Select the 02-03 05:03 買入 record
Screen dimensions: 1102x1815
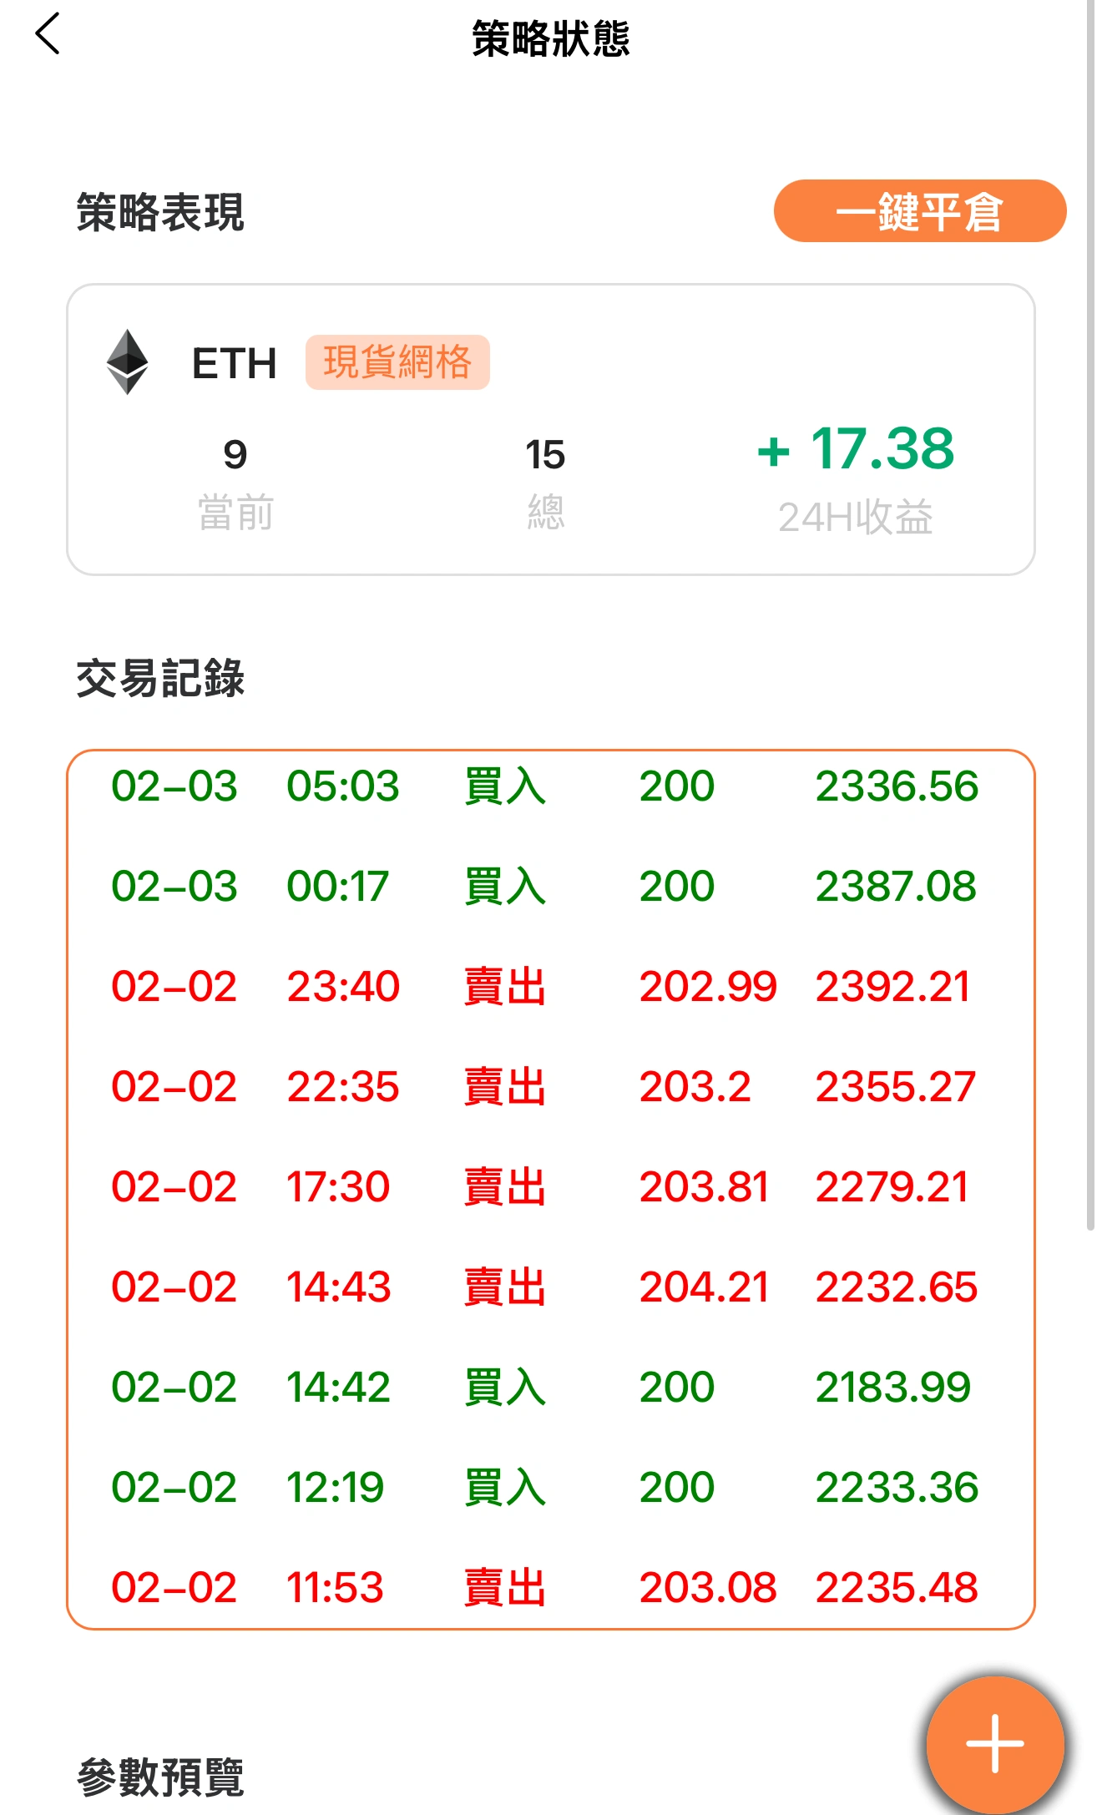[545, 786]
